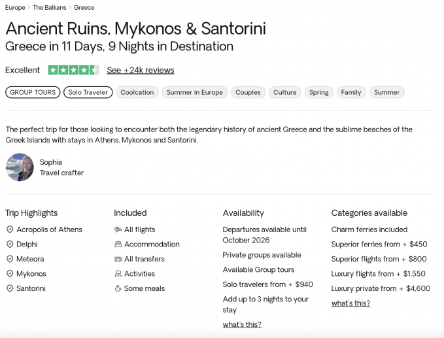Select the GROUP TOURS tag
The image size is (444, 338).
[x=33, y=92]
